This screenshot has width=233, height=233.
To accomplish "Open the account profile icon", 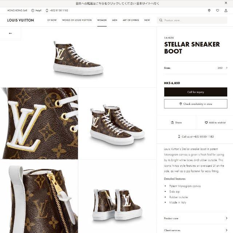I will [226, 11].
